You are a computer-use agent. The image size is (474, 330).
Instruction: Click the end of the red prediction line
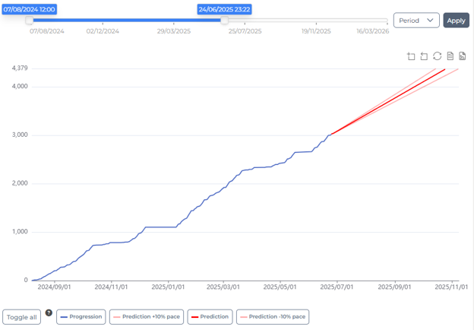[444, 69]
